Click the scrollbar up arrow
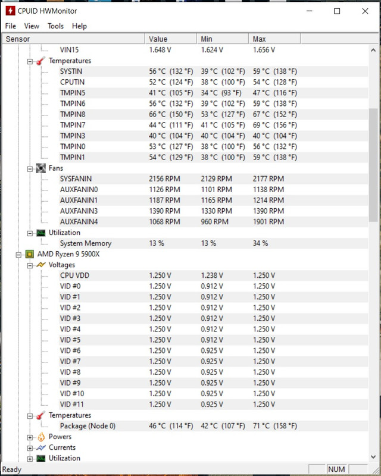The image size is (381, 476). (x=373, y=50)
